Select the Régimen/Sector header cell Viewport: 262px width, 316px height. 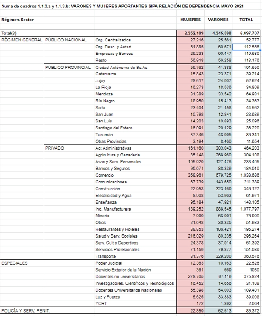point(18,20)
